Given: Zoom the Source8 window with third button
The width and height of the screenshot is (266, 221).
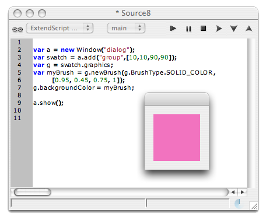Looking at the screenshot, I should point(42,13).
